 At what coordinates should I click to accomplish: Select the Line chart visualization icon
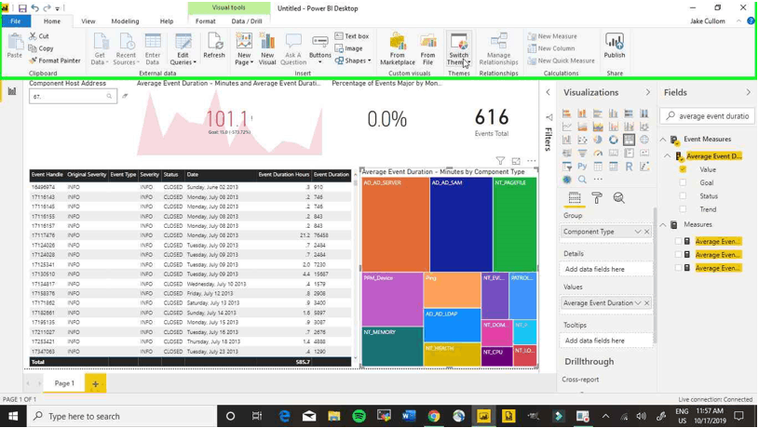[566, 127]
